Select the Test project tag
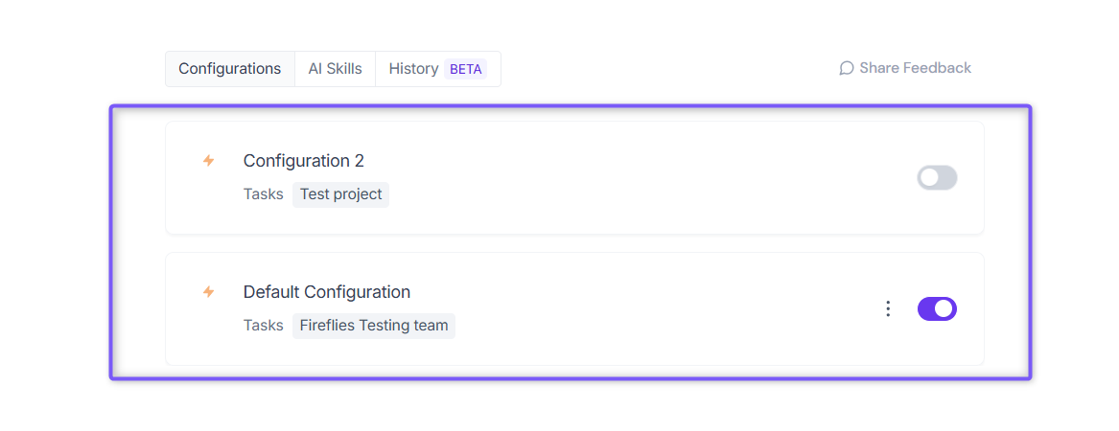Viewport: 1119px width, 431px height. pos(340,194)
